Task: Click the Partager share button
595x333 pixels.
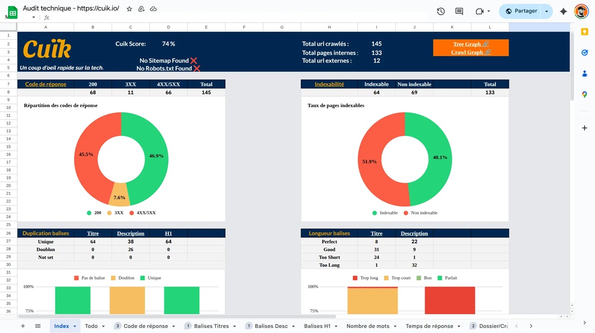Action: pos(521,11)
